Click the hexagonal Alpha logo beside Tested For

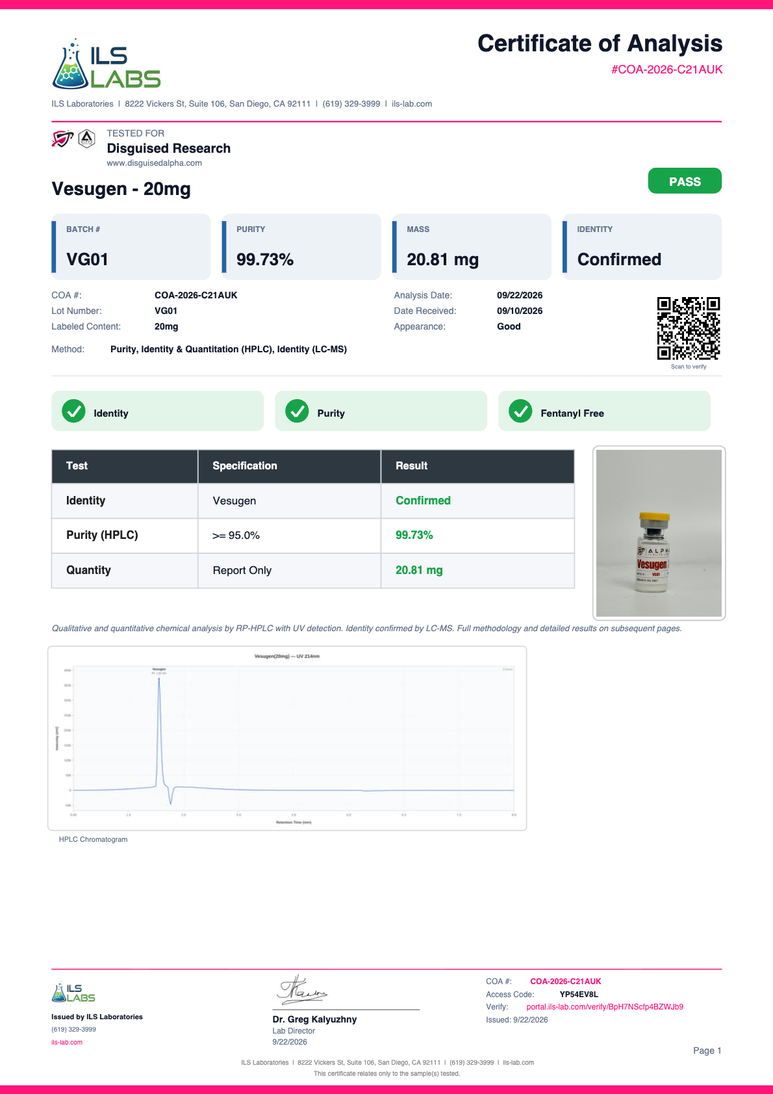[x=86, y=138]
